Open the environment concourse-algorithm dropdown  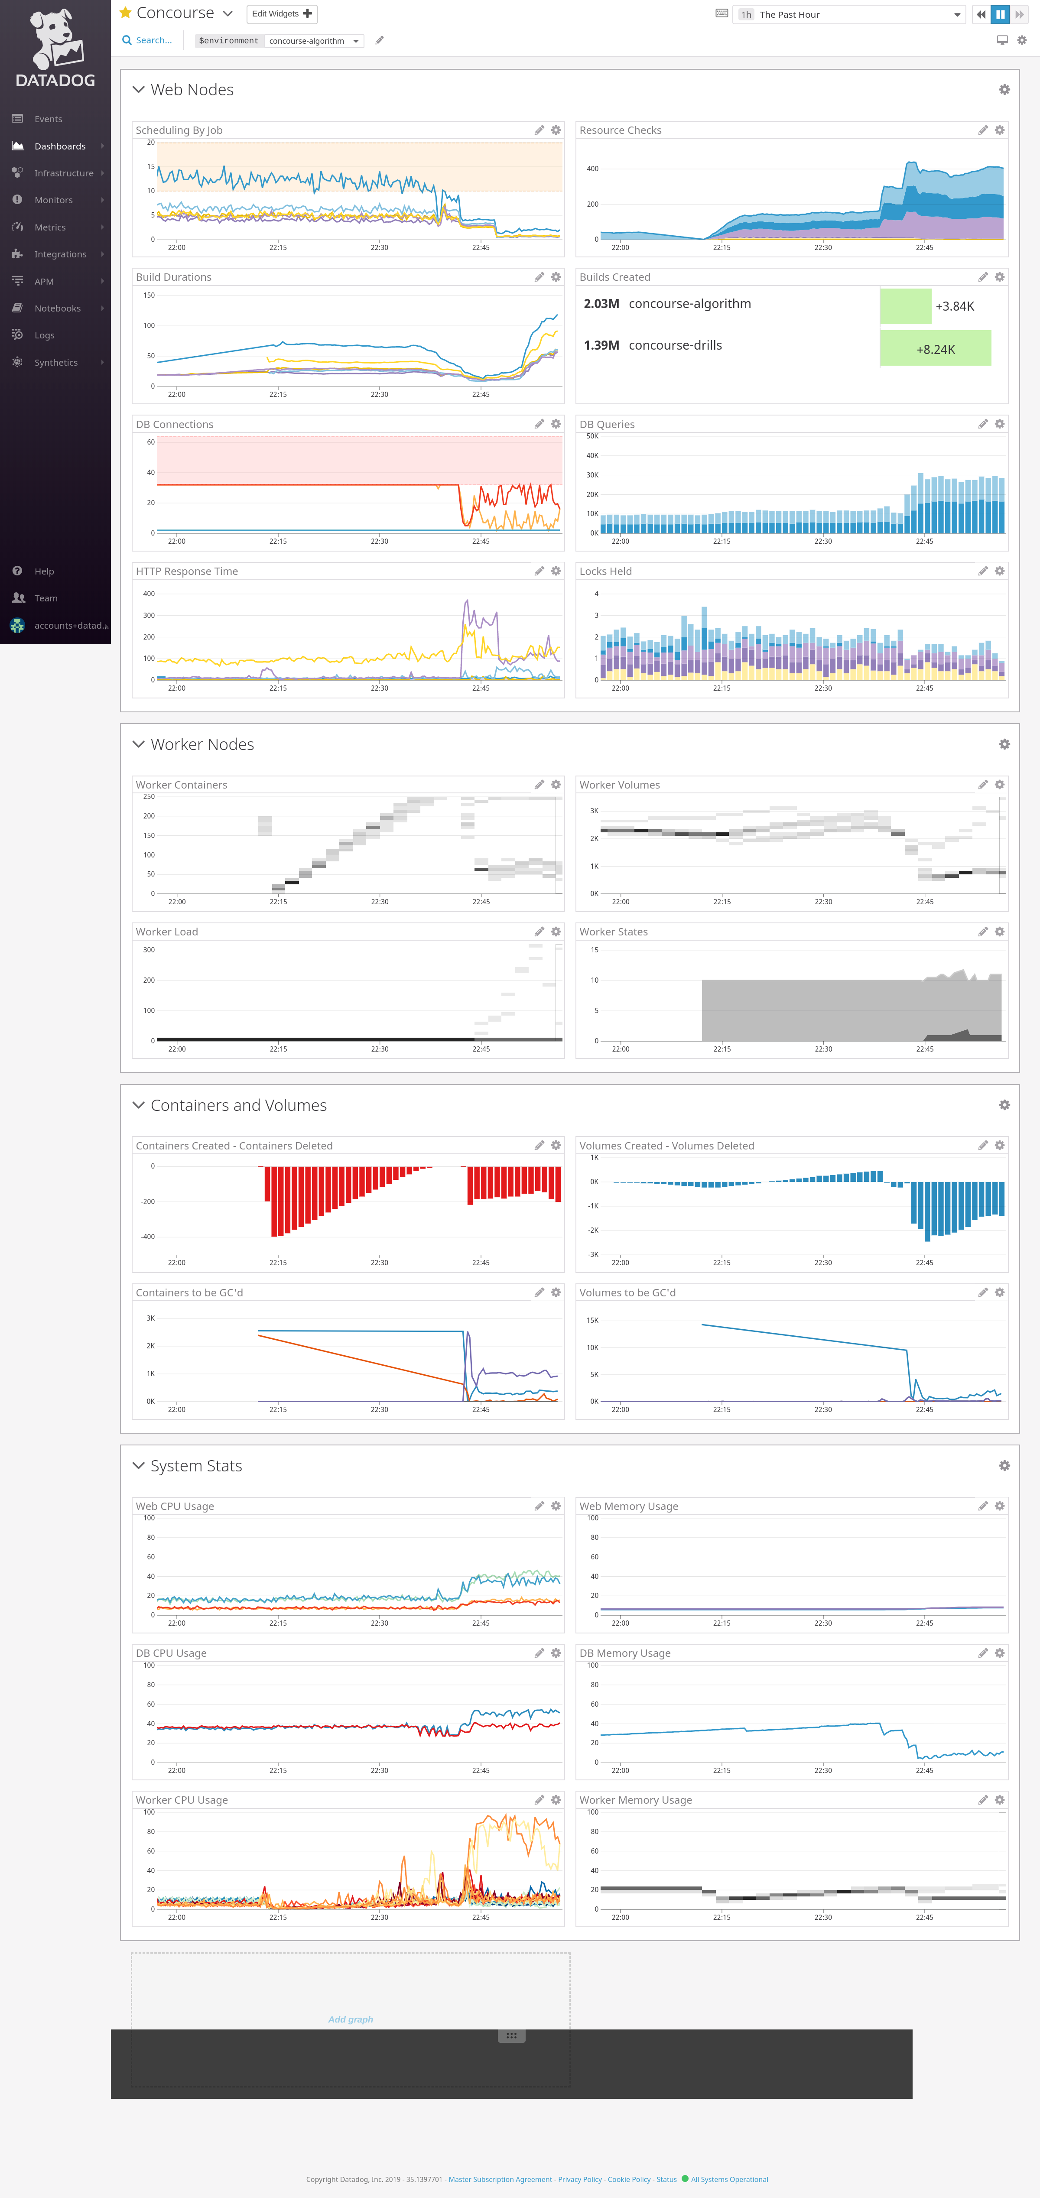313,41
